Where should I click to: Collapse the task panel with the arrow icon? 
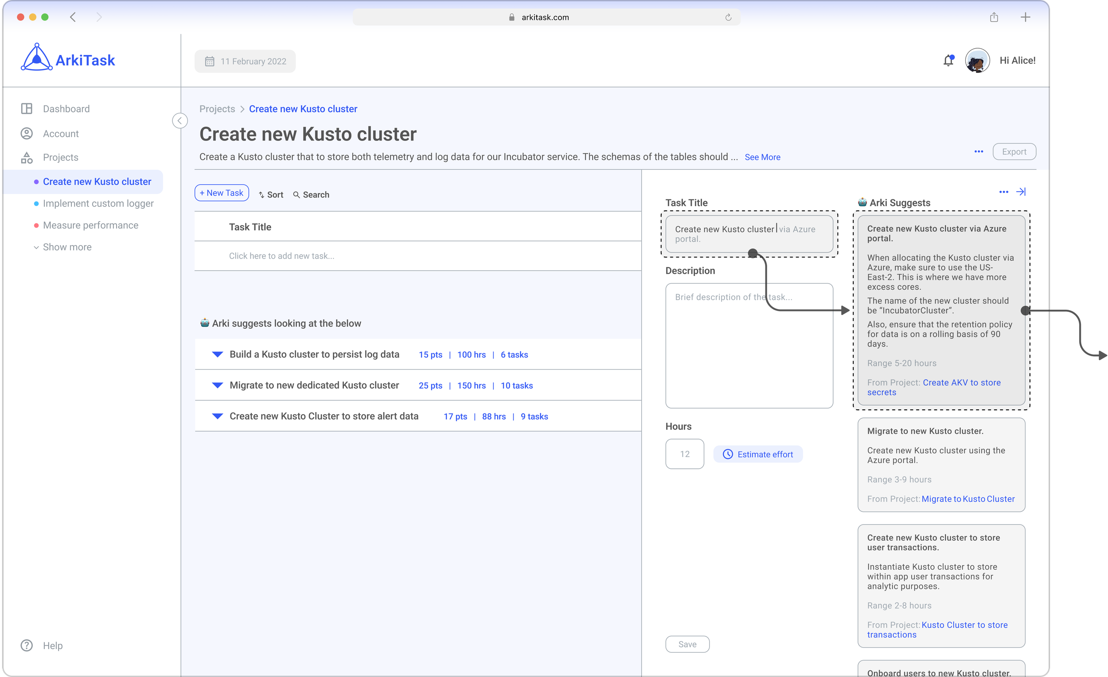[1021, 192]
